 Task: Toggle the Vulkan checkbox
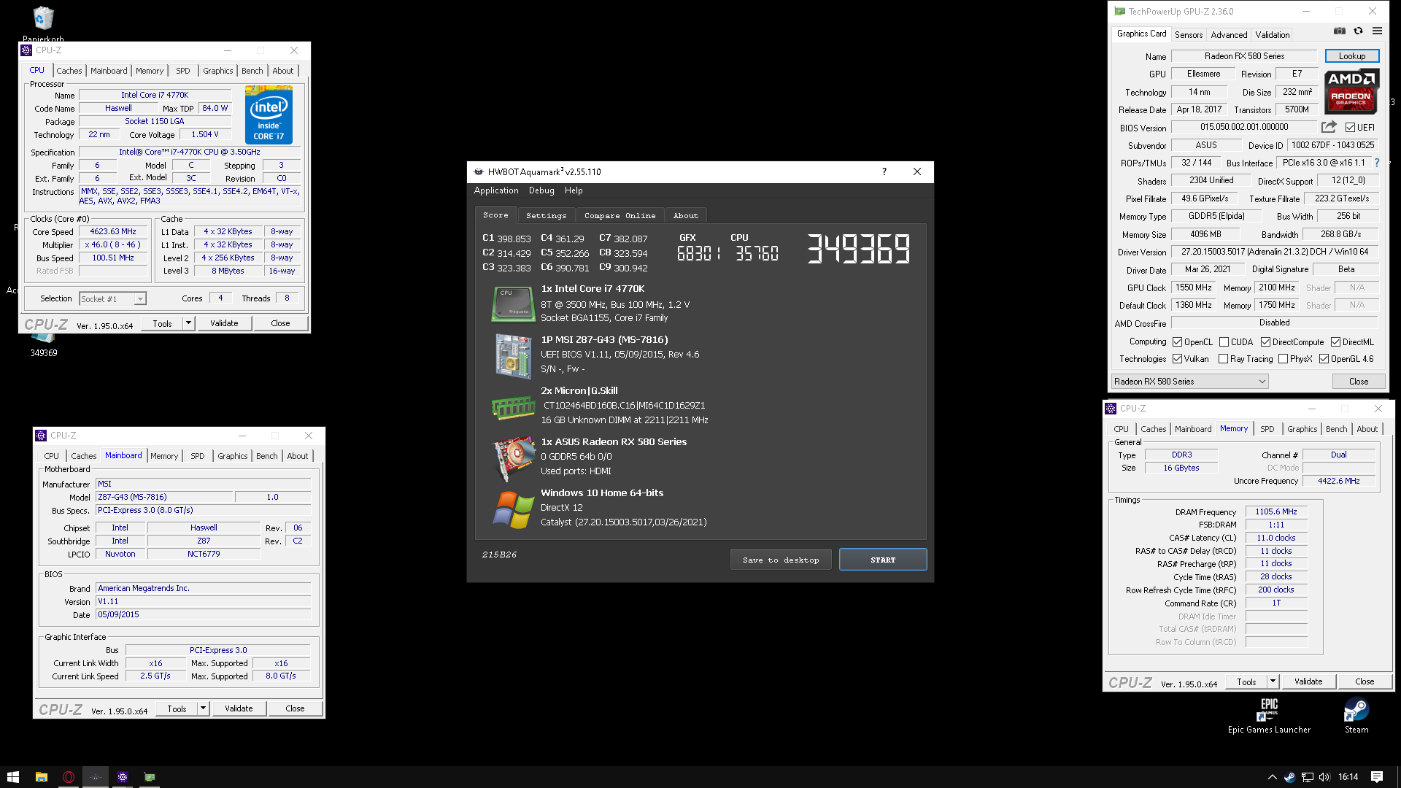[1177, 359]
